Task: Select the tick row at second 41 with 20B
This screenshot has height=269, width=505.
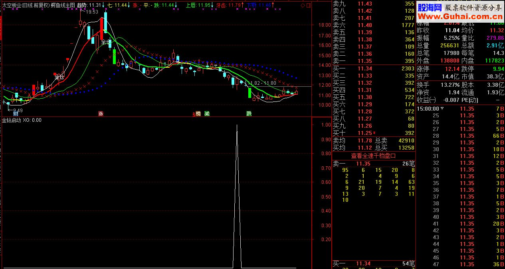Action: point(460,224)
